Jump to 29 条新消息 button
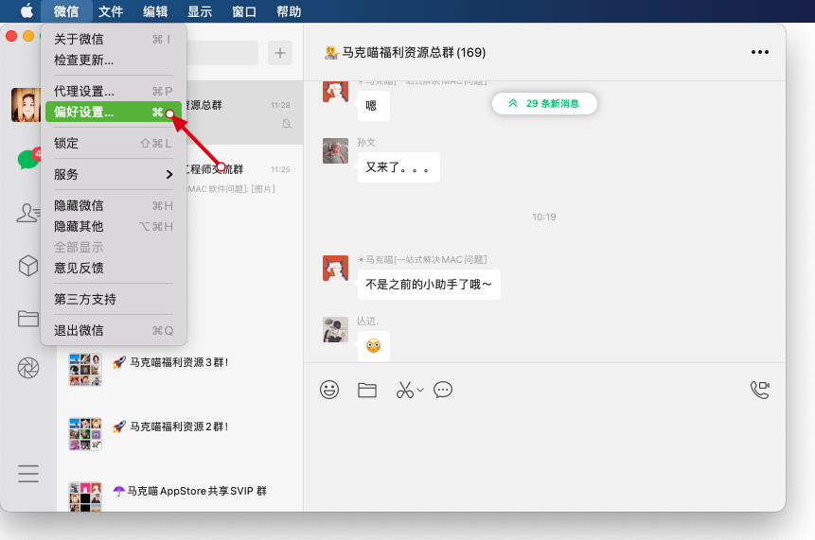This screenshot has width=815, height=540. pos(544,103)
